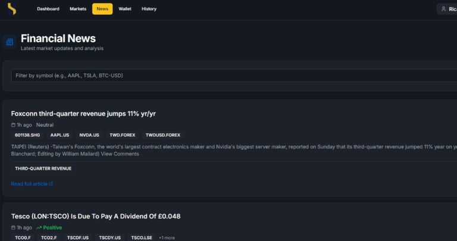Click the yellow S app logo
457x241 pixels.
[12, 9]
